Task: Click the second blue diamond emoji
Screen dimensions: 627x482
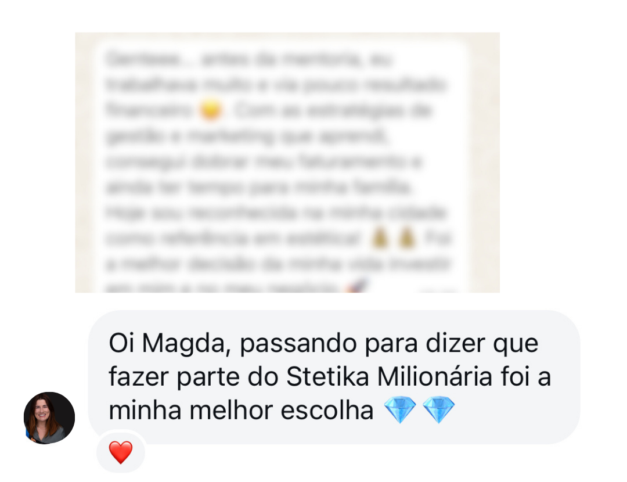Action: point(439,409)
